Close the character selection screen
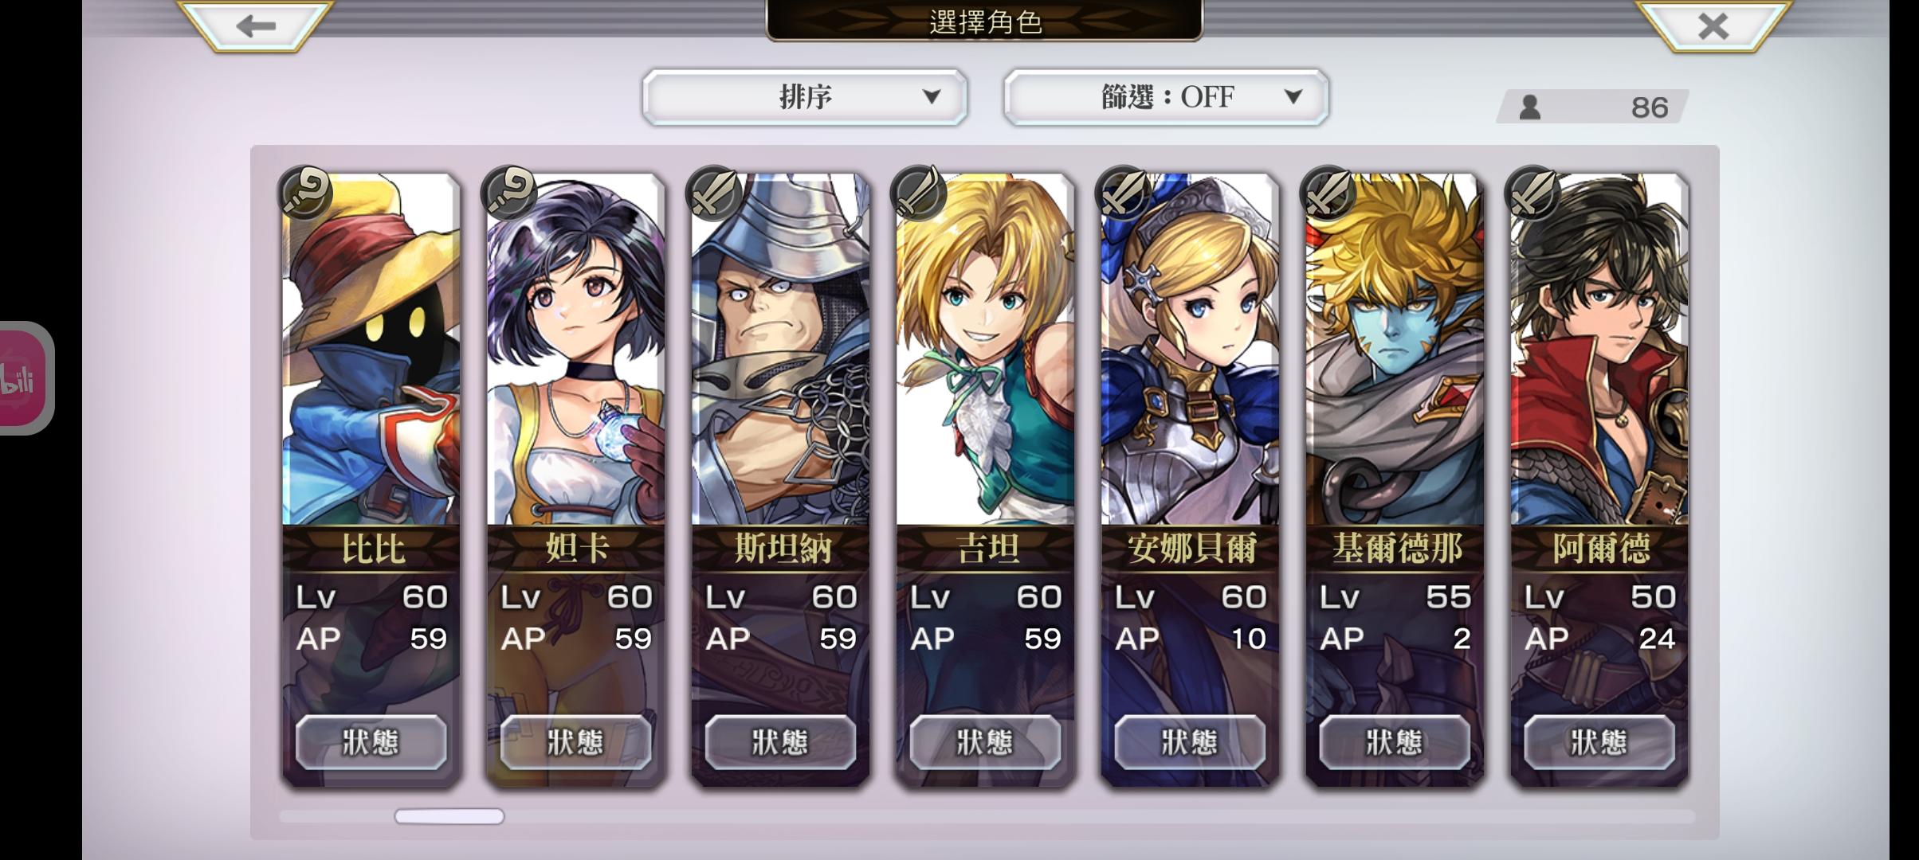1919x860 pixels. (x=1713, y=25)
